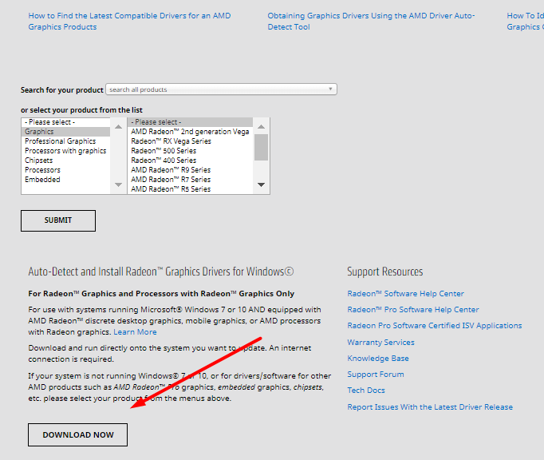Select 'Embedded' category
The width and height of the screenshot is (544, 460).
click(65, 180)
